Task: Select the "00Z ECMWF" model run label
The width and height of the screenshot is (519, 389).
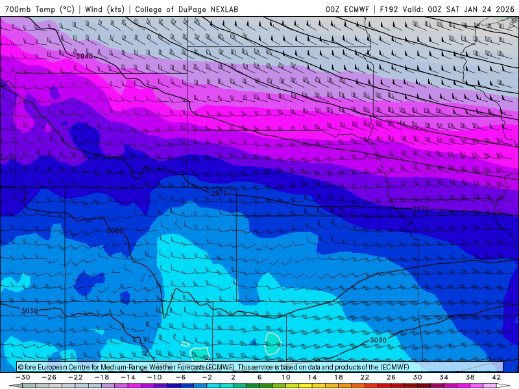Action: point(347,9)
